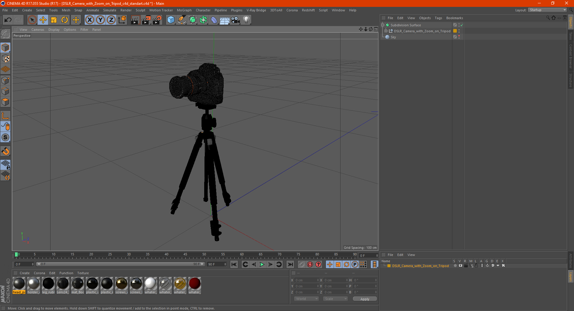
Task: Open viewport Display menu
Action: click(54, 30)
